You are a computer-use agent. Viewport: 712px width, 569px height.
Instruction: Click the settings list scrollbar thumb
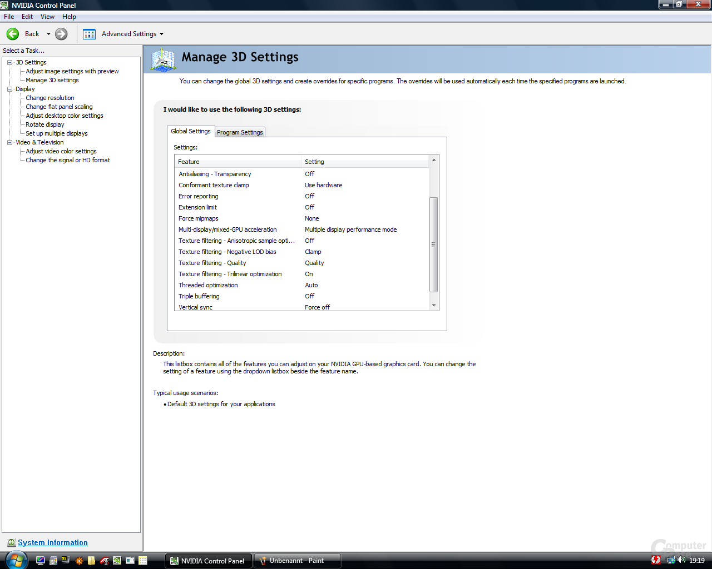coord(434,244)
